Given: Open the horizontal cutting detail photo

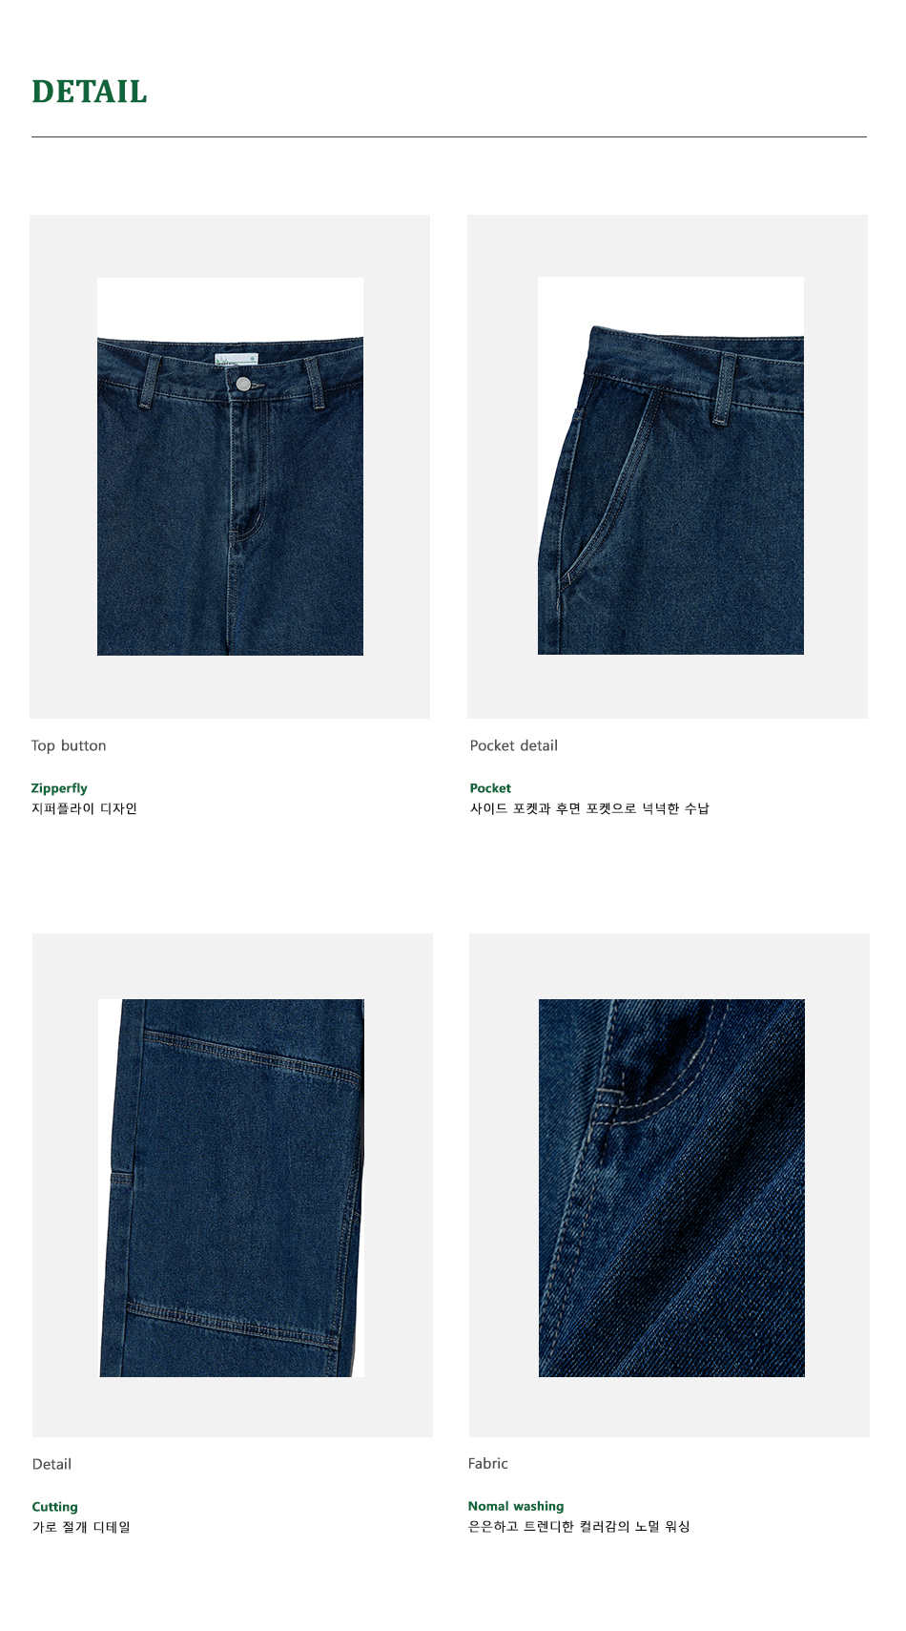Looking at the screenshot, I should [232, 1187].
